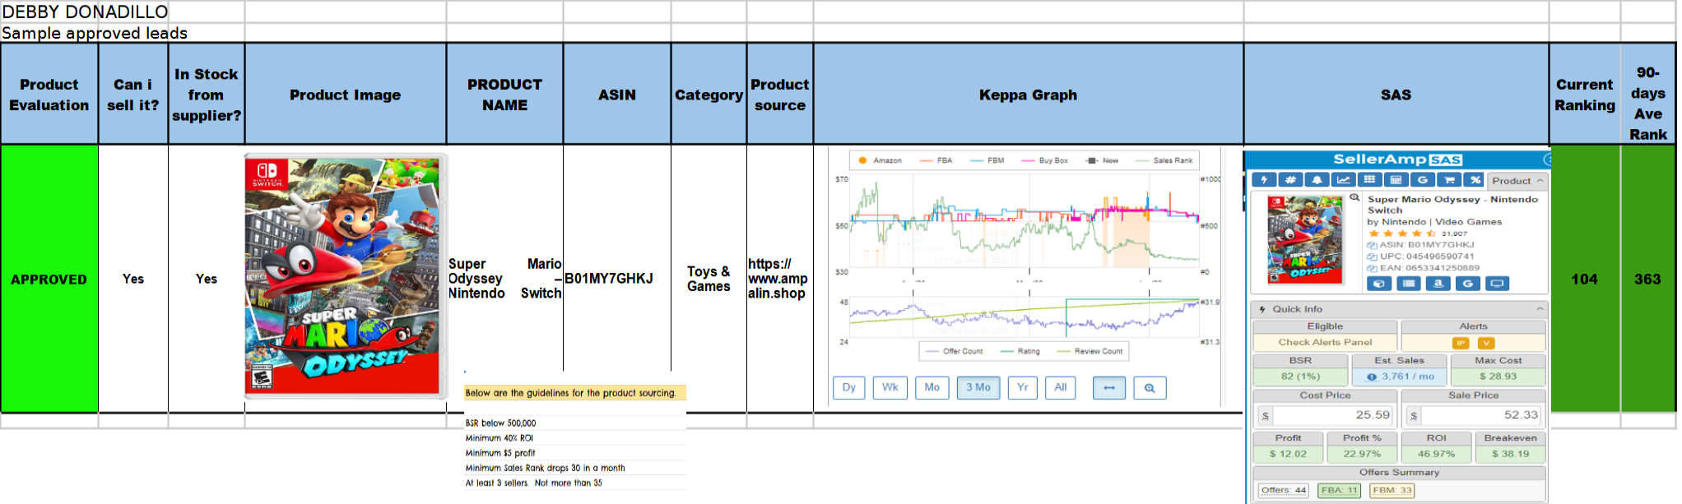The height and width of the screenshot is (504, 1682).
Task: Collapse the Quick Info section
Action: click(x=1540, y=309)
